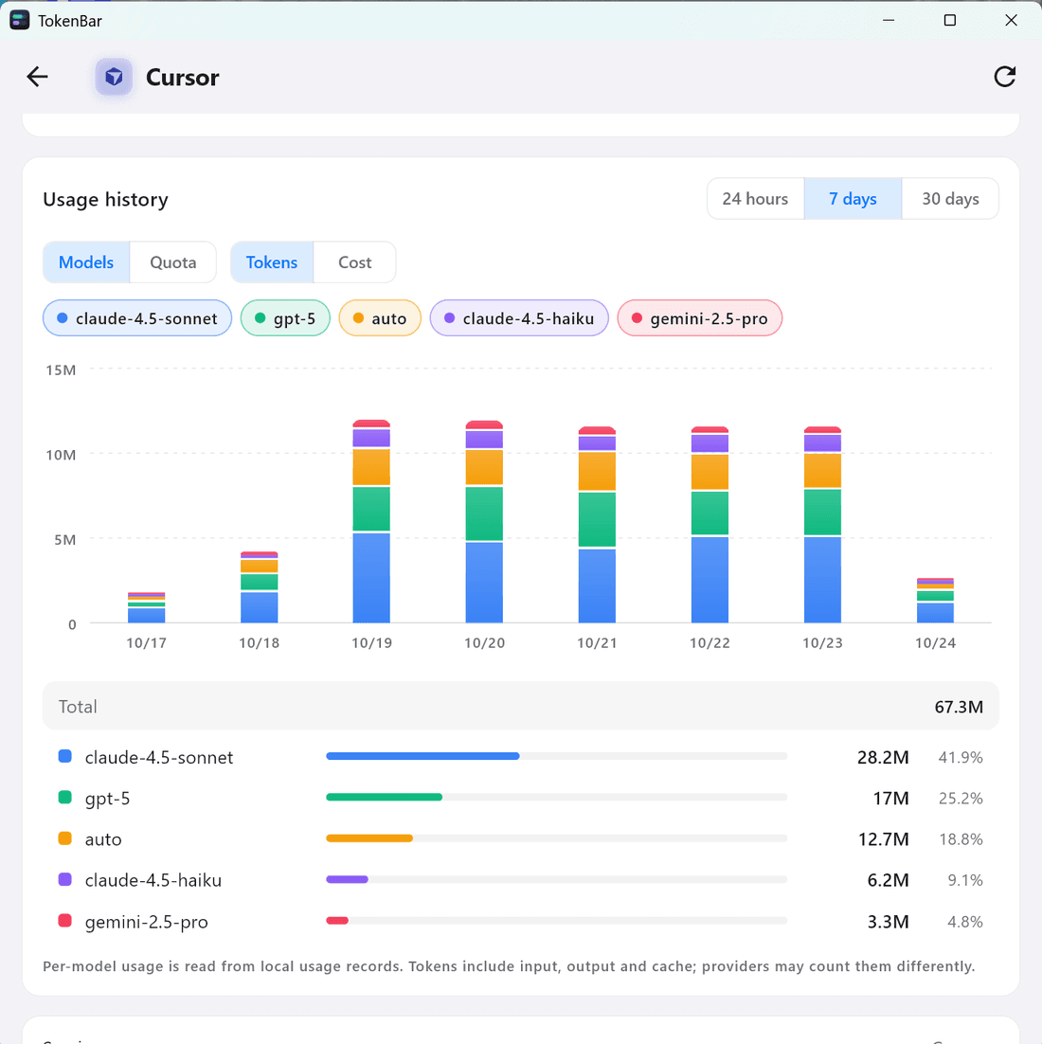This screenshot has height=1044, width=1042.
Task: Click the red swatch beside gemini-2.5-pro row
Action: tap(65, 921)
